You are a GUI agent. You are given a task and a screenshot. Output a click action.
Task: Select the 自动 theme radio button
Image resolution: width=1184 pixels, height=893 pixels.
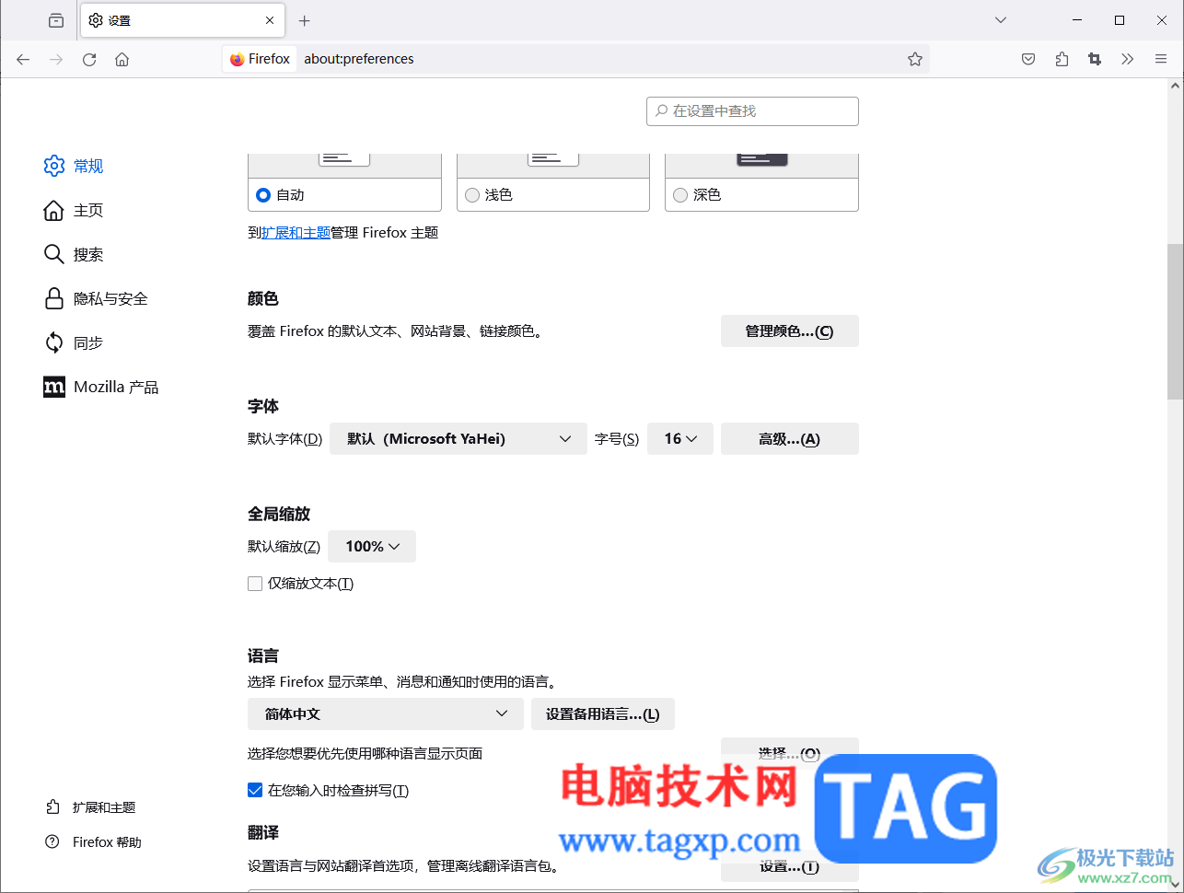pyautogui.click(x=263, y=195)
